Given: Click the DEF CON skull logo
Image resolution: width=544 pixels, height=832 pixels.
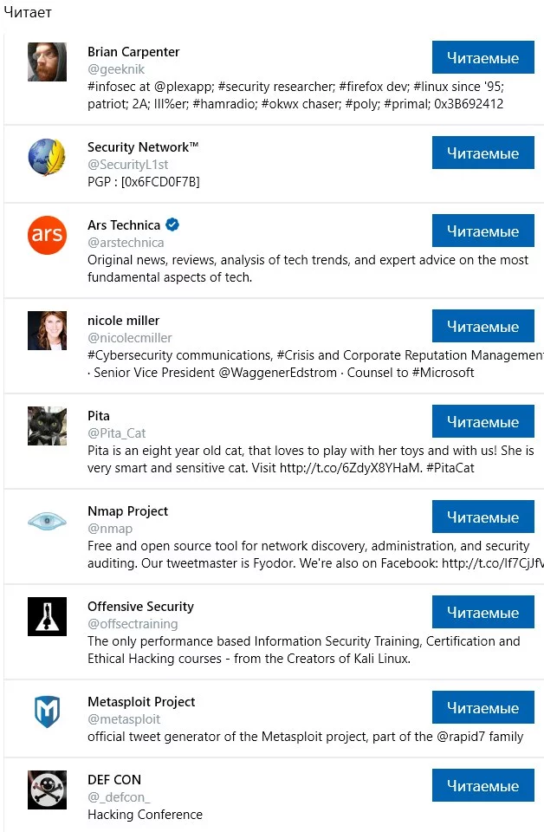Looking at the screenshot, I should pos(47,790).
